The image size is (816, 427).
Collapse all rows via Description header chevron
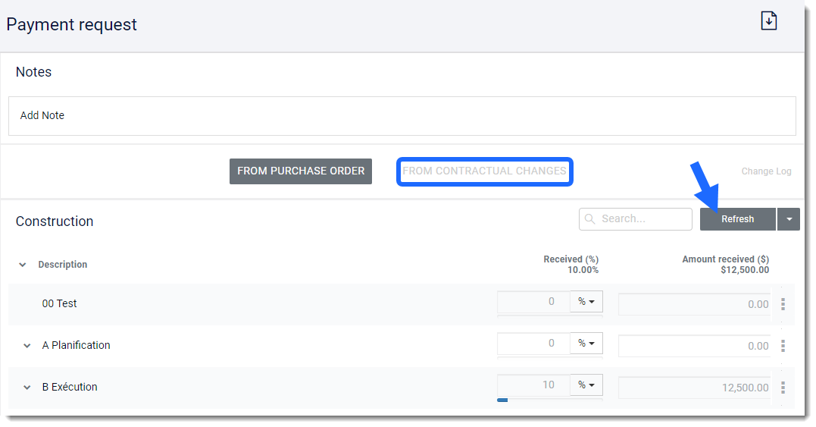(23, 265)
